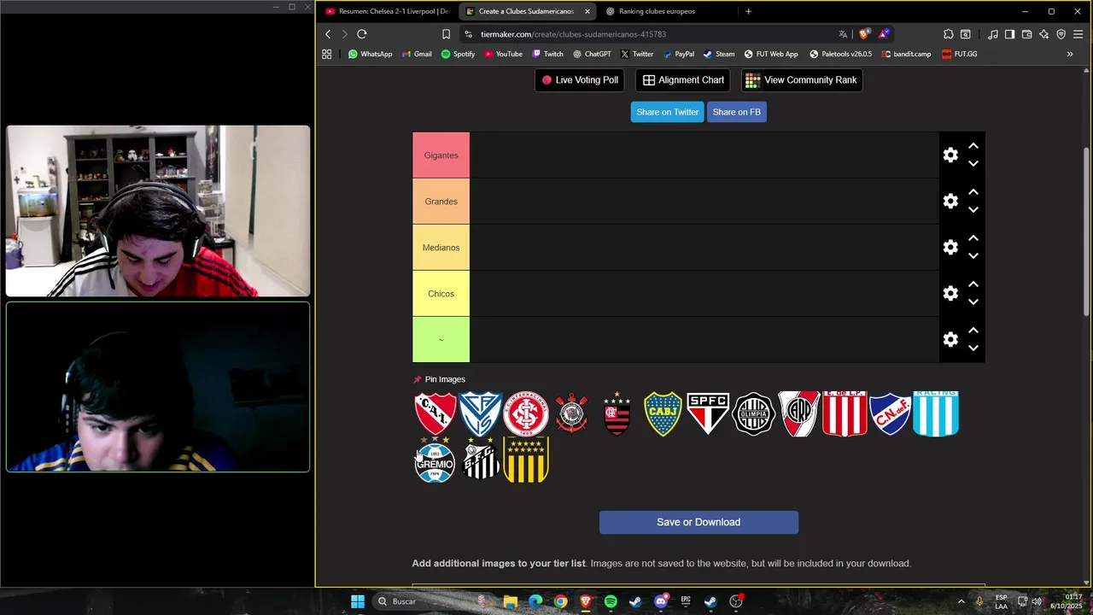1093x615 pixels.
Task: Open settings gear for the ~ tier
Action: pyautogui.click(x=950, y=340)
